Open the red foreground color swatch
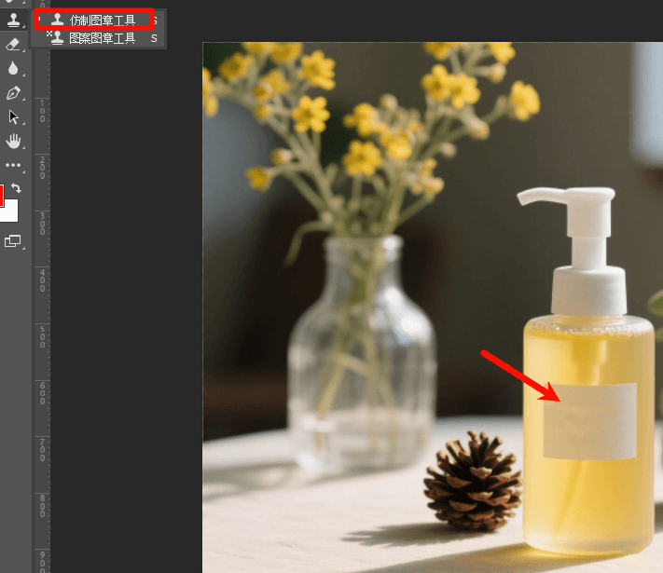 [x=1, y=195]
